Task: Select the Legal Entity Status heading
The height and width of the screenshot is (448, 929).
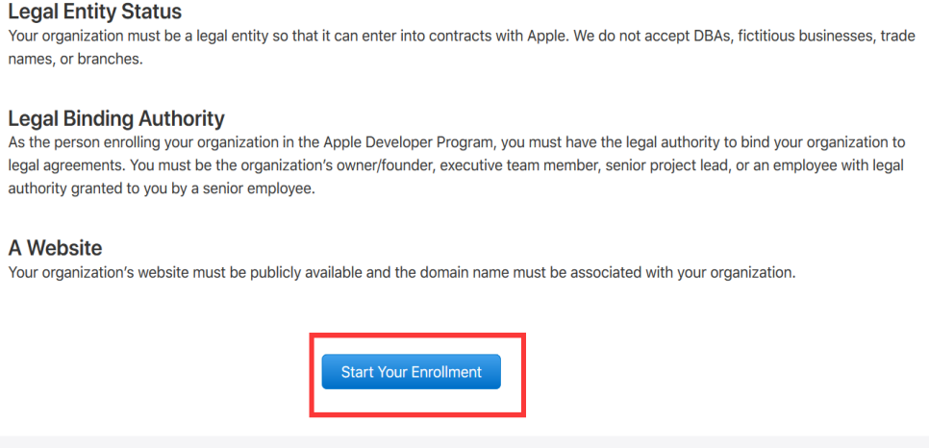Action: (x=95, y=11)
